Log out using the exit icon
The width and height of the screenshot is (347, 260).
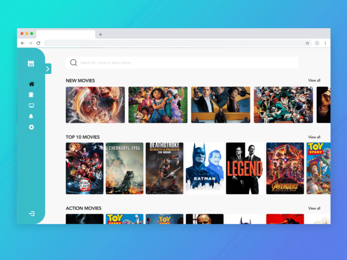pos(32,214)
